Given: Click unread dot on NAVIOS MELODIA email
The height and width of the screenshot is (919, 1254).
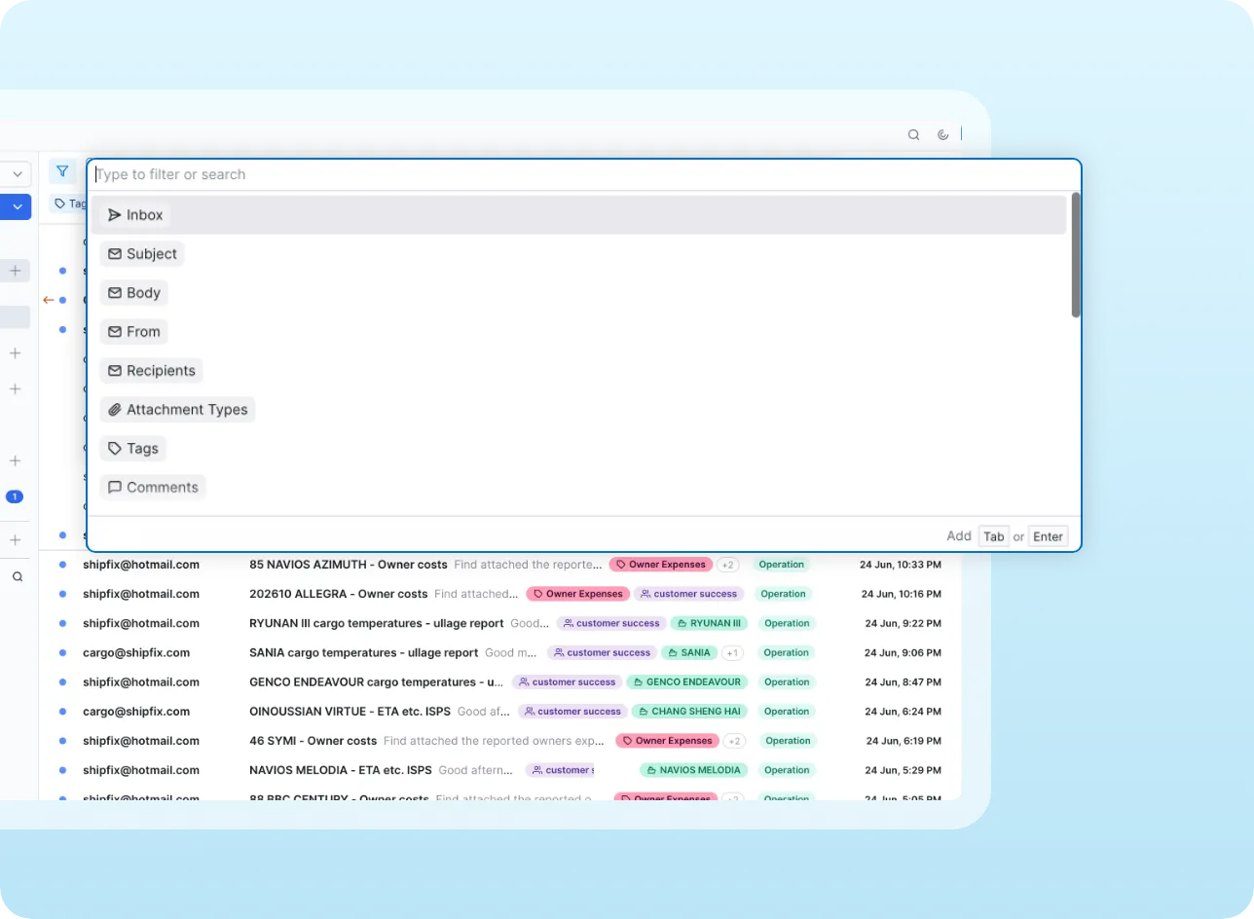Looking at the screenshot, I should click(62, 769).
